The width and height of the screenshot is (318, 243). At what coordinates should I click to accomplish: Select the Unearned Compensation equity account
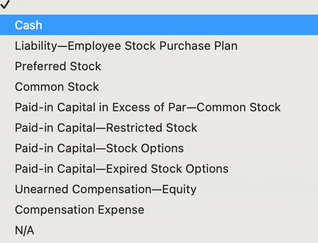click(106, 189)
